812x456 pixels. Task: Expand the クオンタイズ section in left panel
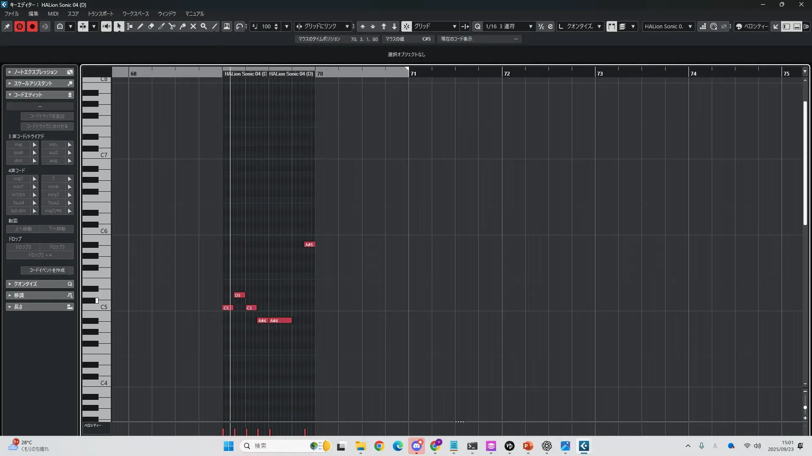tap(25, 284)
